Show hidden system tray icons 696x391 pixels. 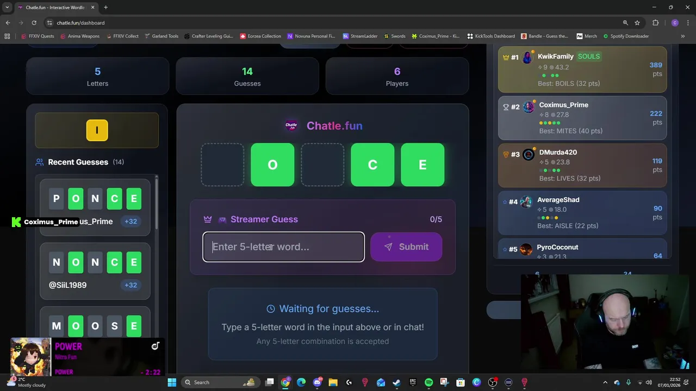coord(605,382)
